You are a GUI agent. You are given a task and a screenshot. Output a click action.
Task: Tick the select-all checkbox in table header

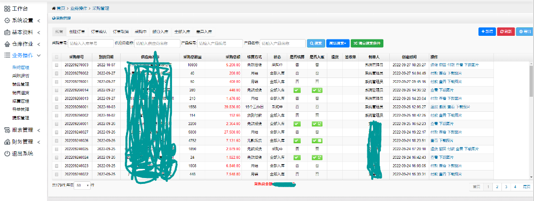(57, 57)
